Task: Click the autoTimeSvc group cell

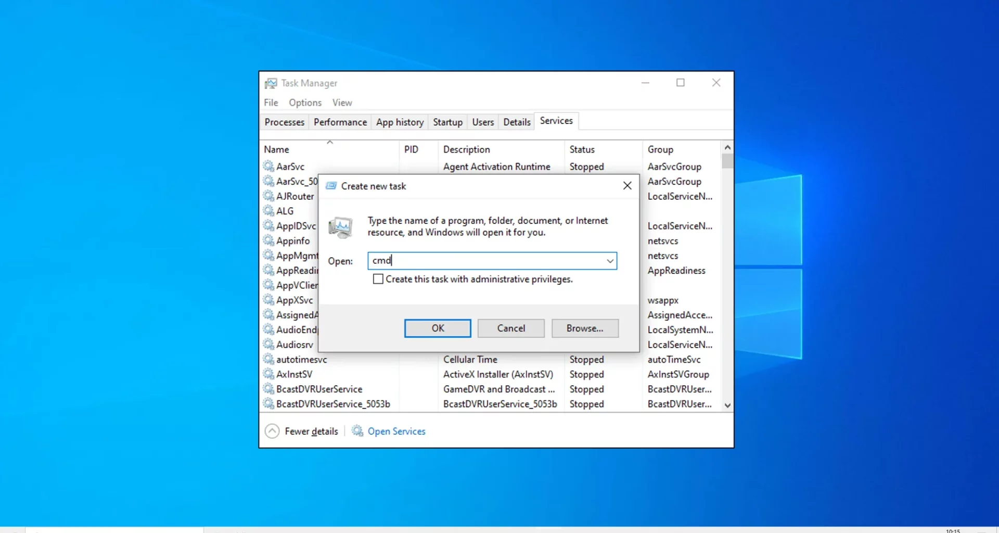Action: 674,359
